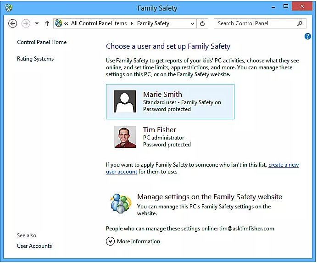Select All Control Panel Items breadcrumb

pos(99,23)
